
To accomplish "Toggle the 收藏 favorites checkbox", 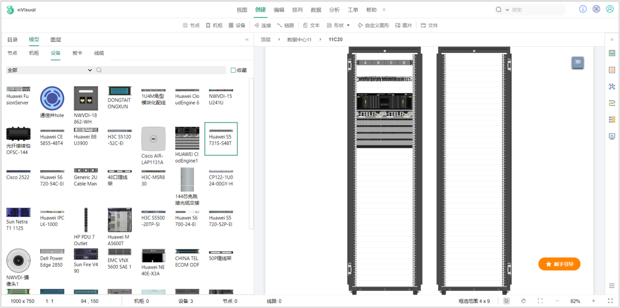I will click(x=233, y=70).
